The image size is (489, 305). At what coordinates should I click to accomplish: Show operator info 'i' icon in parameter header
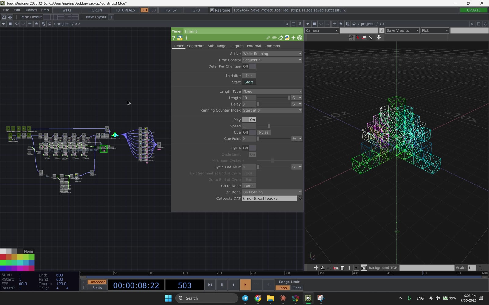point(186,38)
